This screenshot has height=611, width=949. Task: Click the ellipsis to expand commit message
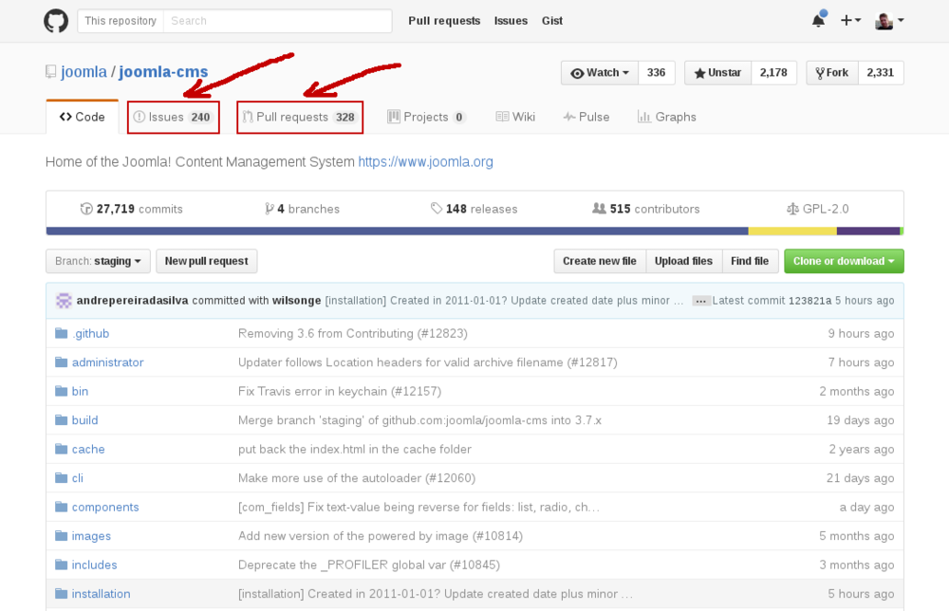(701, 301)
